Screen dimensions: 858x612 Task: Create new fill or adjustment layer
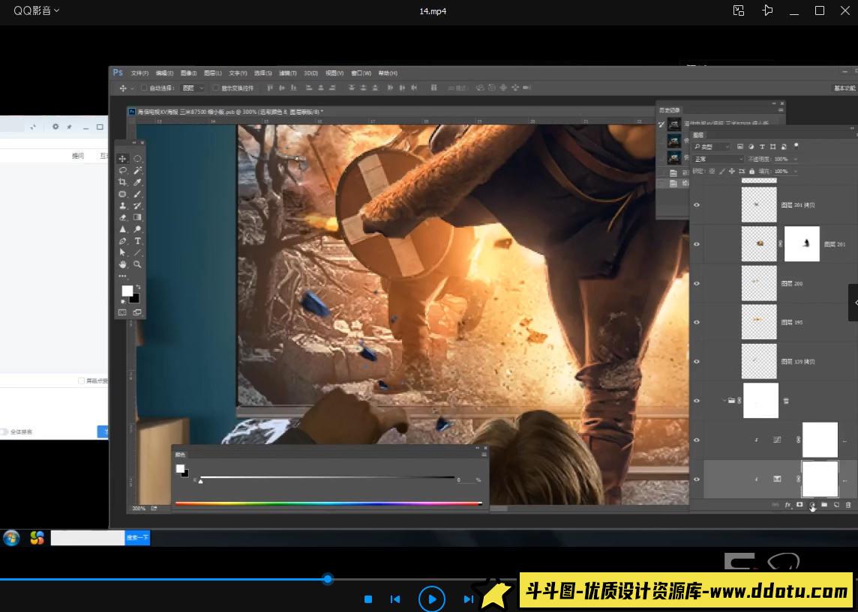(812, 505)
